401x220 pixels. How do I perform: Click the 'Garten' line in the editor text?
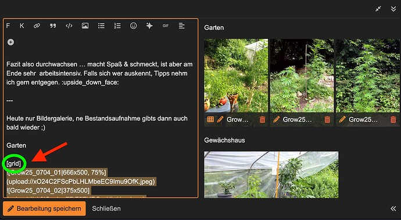click(x=16, y=146)
